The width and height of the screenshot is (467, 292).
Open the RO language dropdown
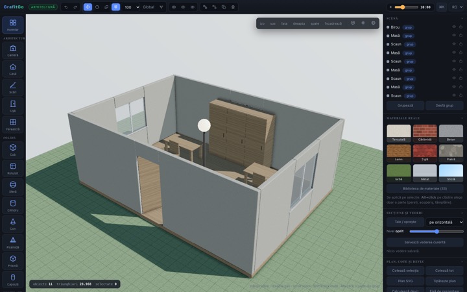457,7
